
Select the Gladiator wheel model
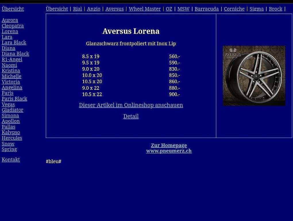pos(13,110)
